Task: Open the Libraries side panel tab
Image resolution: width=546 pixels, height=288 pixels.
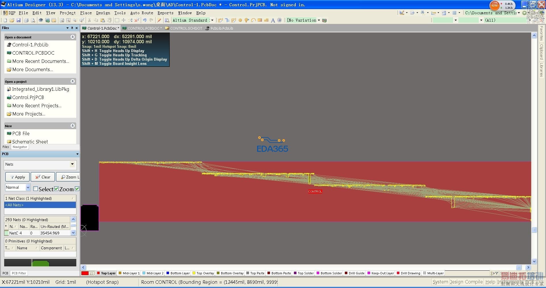Action: [541, 70]
